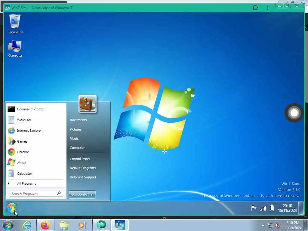
Task: Expand All Programs list
Action: (x=36, y=183)
